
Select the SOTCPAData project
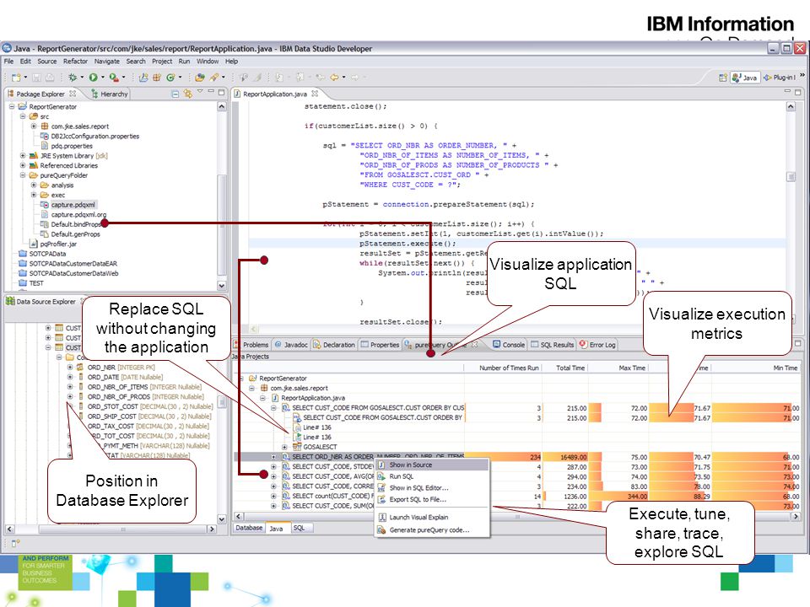pos(42,254)
